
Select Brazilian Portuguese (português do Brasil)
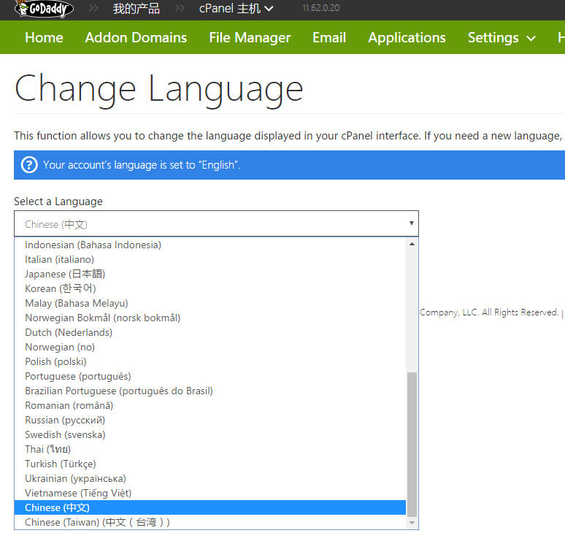210,391
